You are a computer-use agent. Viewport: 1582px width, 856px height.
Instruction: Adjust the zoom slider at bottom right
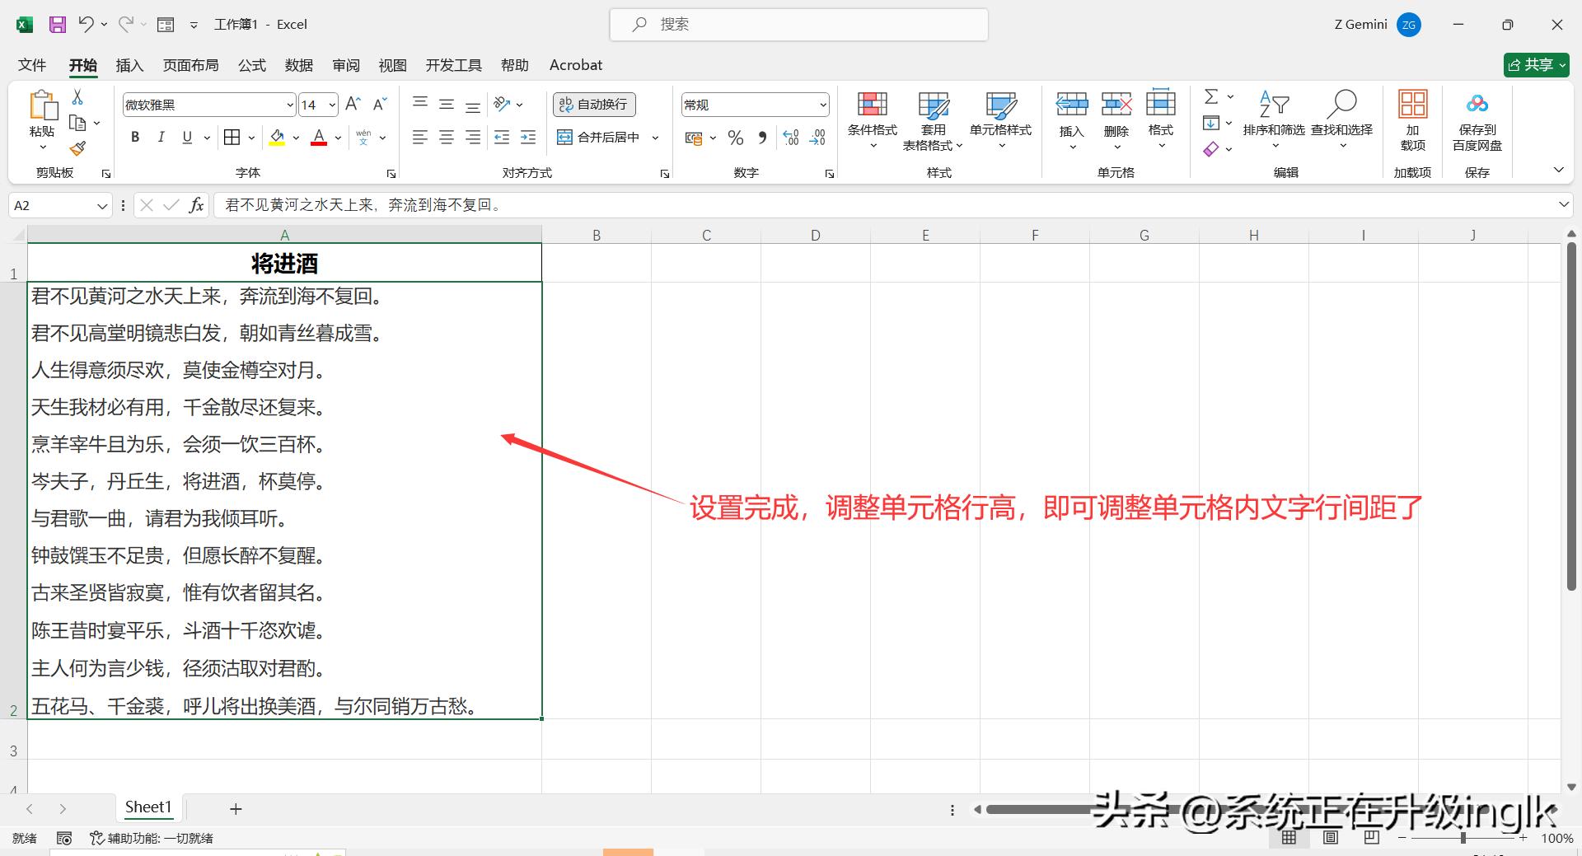point(1463,838)
